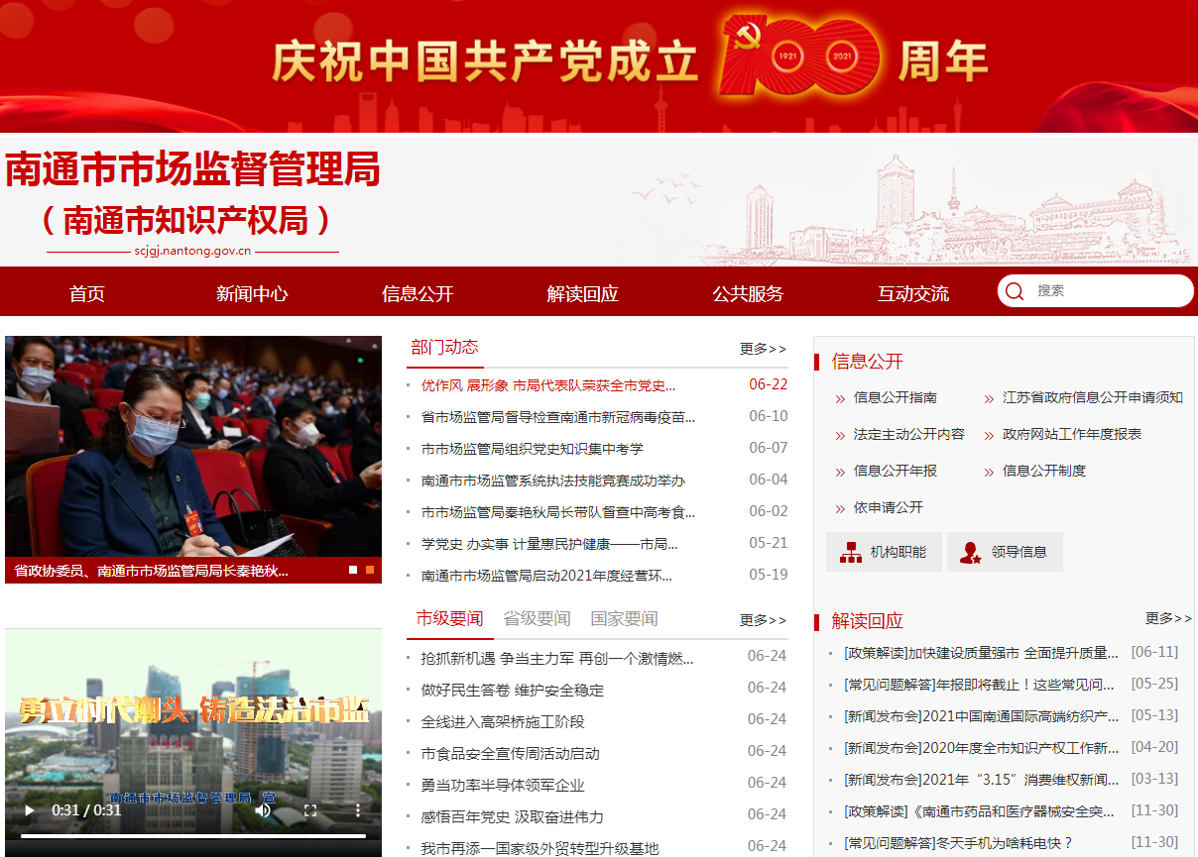This screenshot has width=1198, height=857.
Task: Open [新闻发布会]2020年度全市知识产权工作 entry
Action: tap(981, 748)
